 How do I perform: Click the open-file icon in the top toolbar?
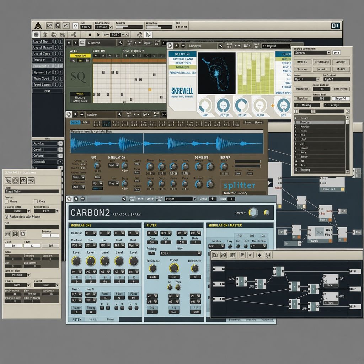point(49,26)
